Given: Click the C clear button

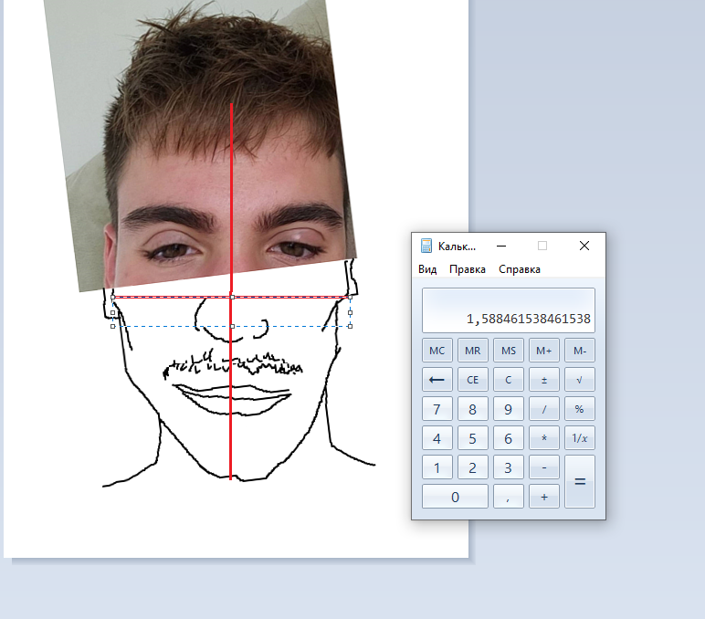Looking at the screenshot, I should (x=509, y=380).
